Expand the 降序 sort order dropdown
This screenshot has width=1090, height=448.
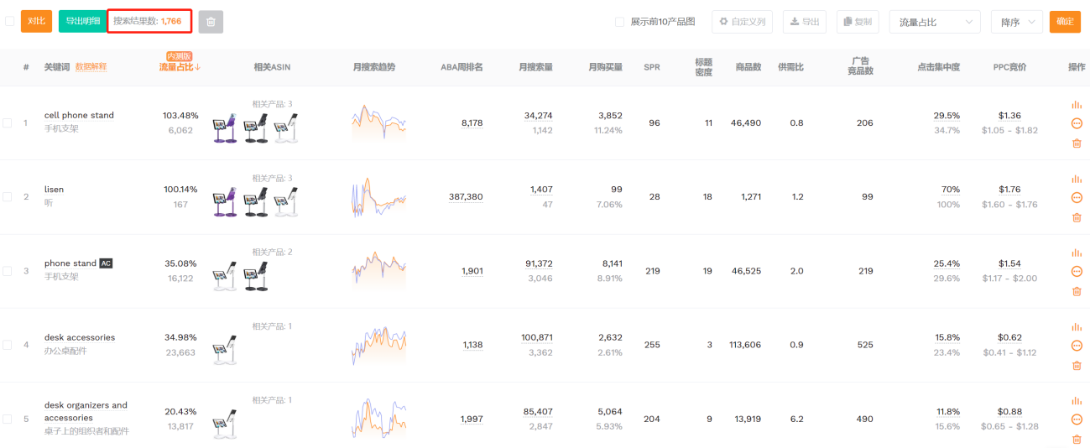pos(1016,22)
